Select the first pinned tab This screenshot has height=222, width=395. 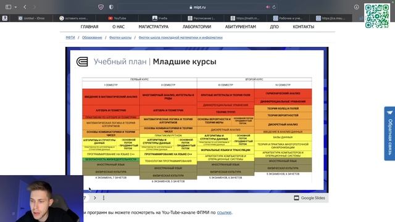pos(5,18)
